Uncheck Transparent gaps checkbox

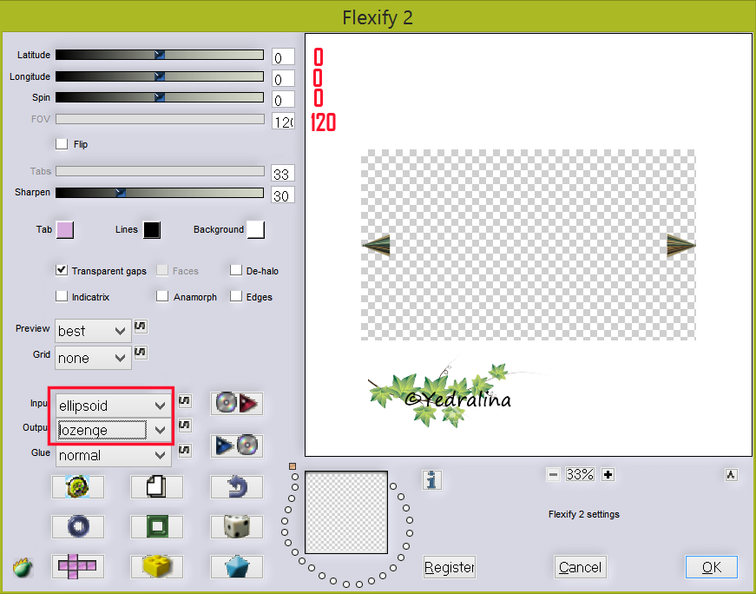(x=62, y=270)
